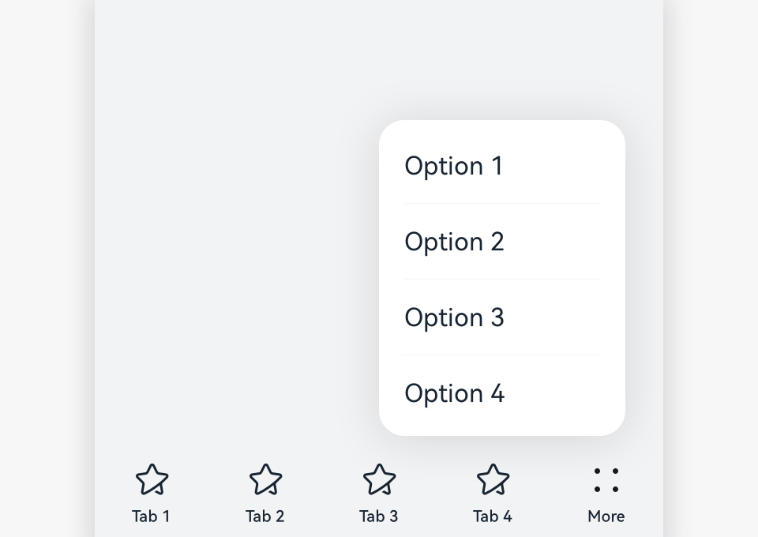Select the Tab 2 text label
758x537 pixels.
tap(265, 516)
